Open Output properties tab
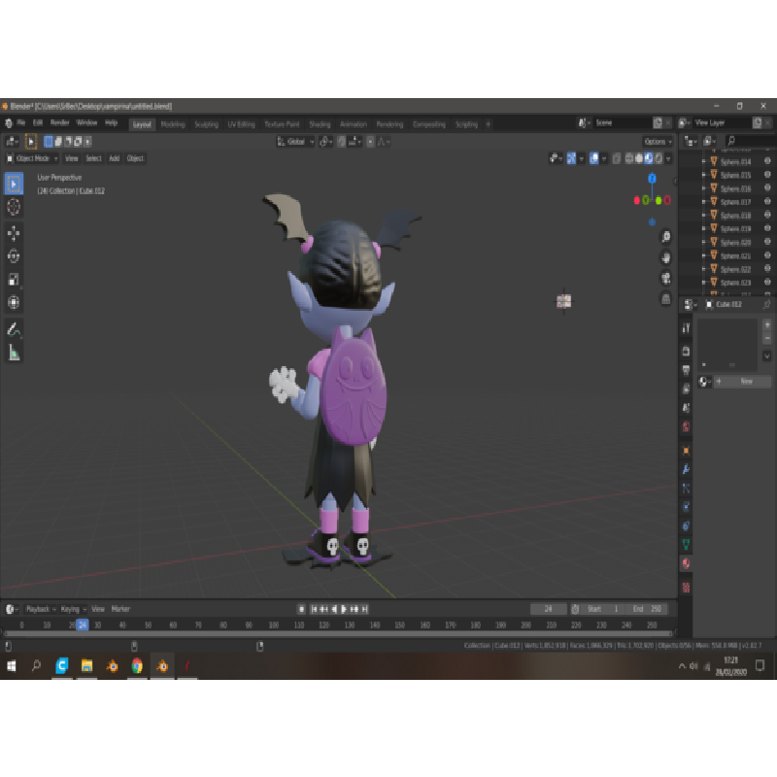The height and width of the screenshot is (777, 777). click(687, 370)
